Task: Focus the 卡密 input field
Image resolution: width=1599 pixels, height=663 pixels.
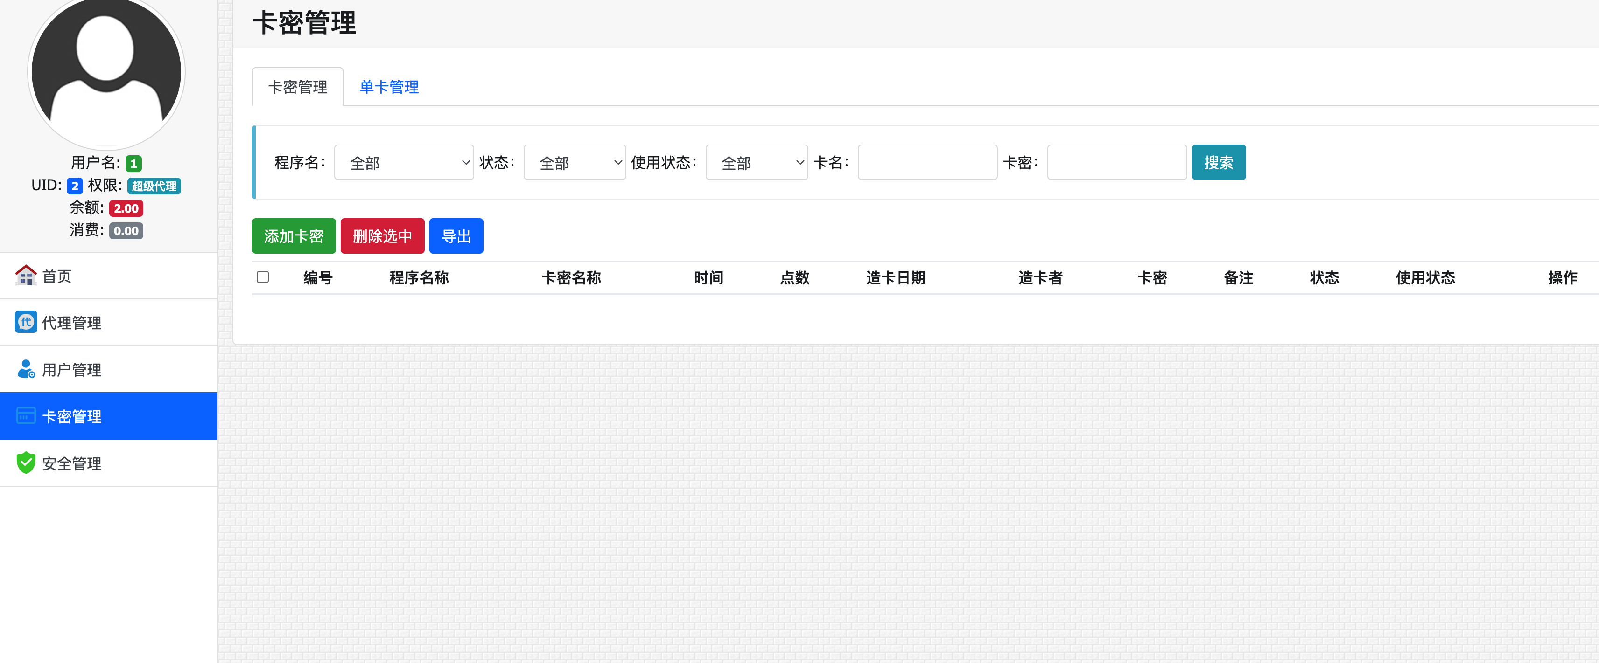Action: pyautogui.click(x=1117, y=163)
